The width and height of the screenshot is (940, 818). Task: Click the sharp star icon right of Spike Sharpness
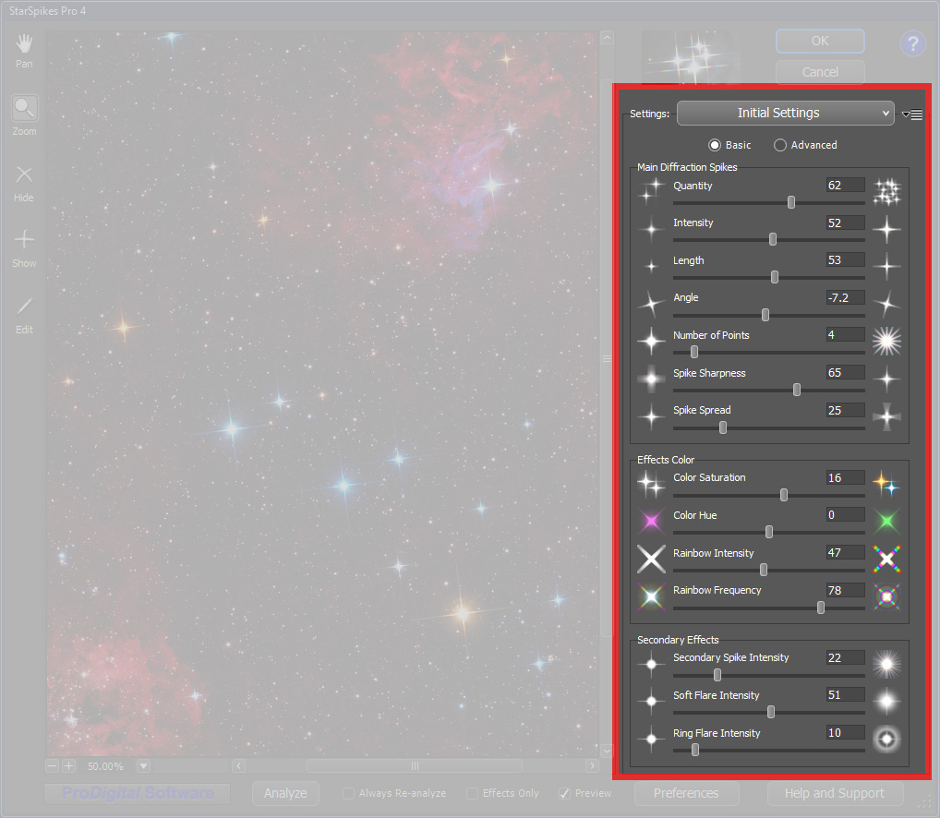click(886, 379)
